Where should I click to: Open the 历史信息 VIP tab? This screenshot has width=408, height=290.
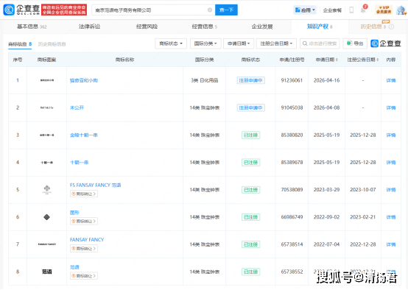click(373, 26)
